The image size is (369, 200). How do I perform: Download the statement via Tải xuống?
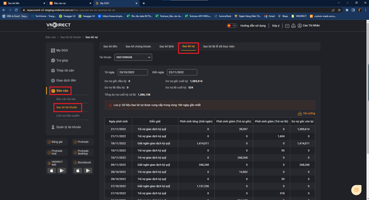click(307, 113)
